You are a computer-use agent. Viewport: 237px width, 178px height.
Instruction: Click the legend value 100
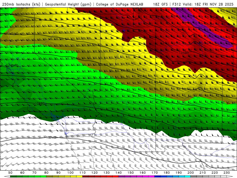tap(71, 173)
